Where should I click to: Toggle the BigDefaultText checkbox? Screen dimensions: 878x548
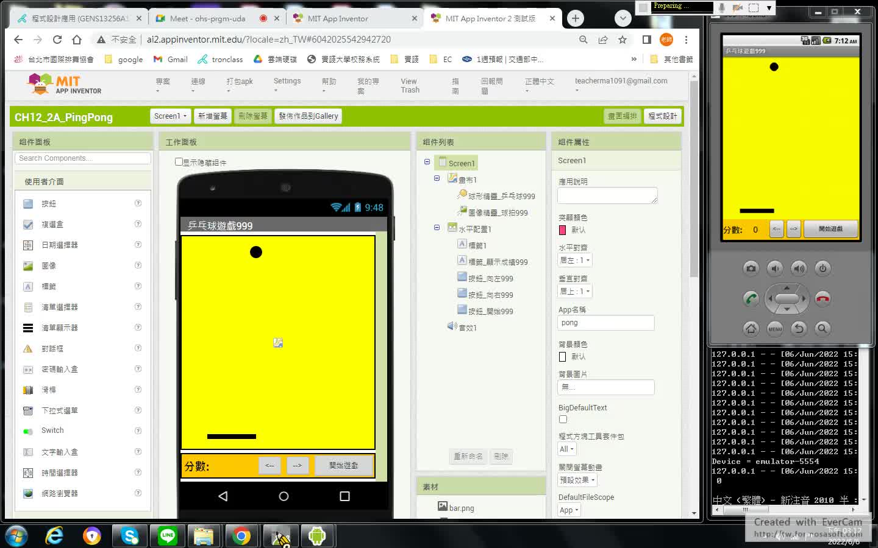[563, 420]
